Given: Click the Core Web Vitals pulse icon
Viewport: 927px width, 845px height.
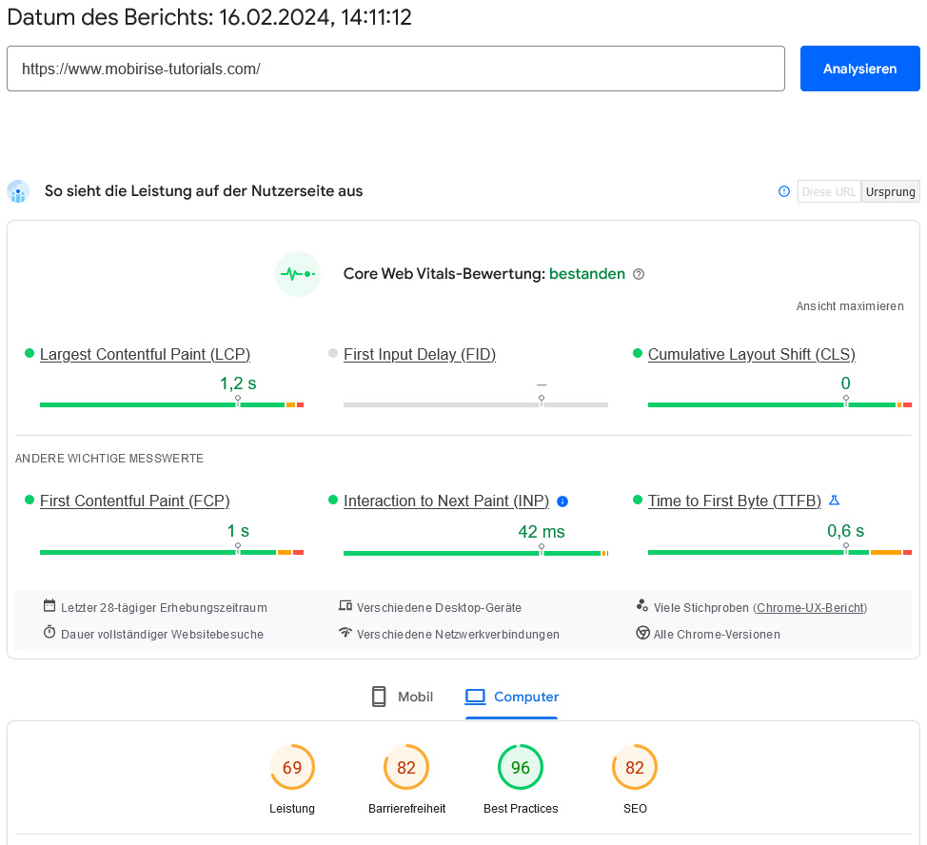Looking at the screenshot, I should (297, 274).
